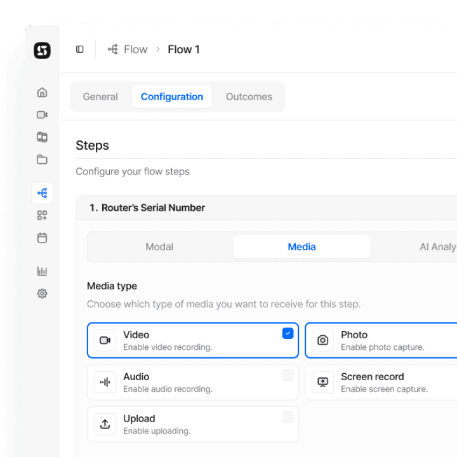Image resolution: width=457 pixels, height=457 pixels.
Task: Click the Audio waveform icon tile
Action: tap(105, 382)
